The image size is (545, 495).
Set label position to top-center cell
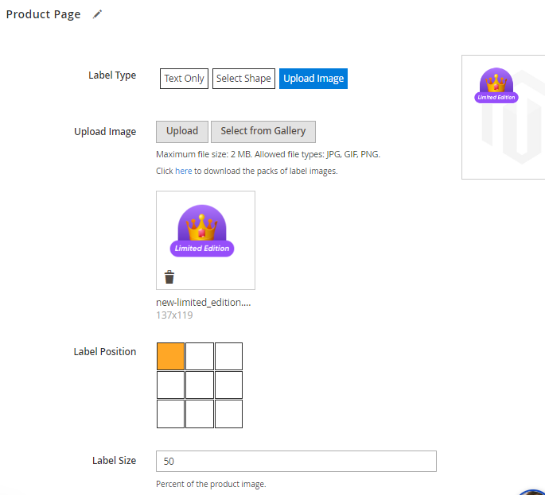click(200, 356)
